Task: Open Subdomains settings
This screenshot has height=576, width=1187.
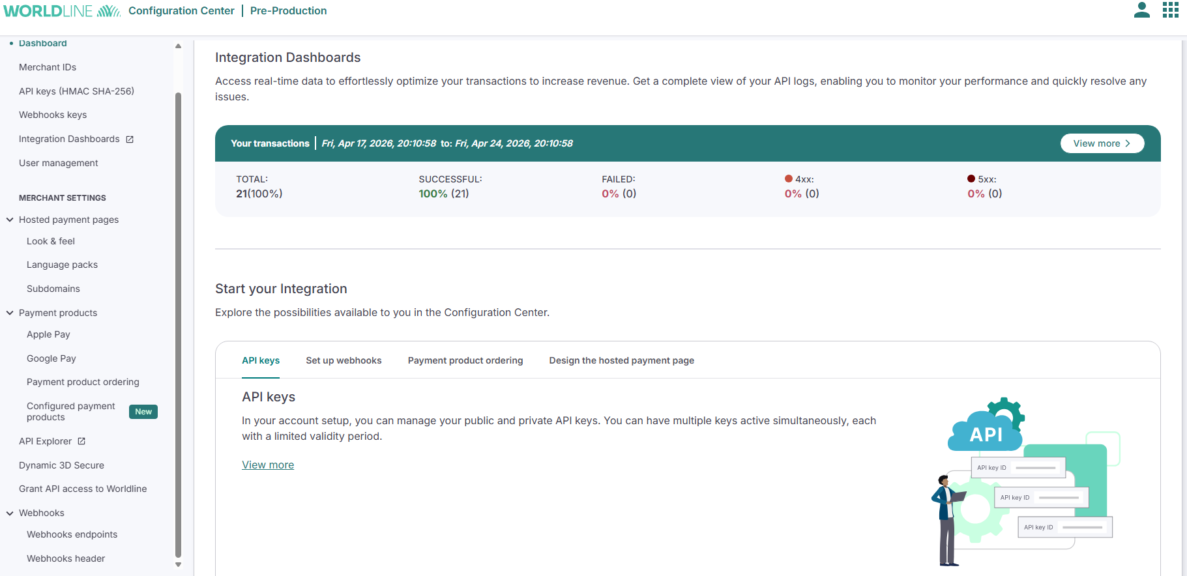Action: tap(53, 289)
